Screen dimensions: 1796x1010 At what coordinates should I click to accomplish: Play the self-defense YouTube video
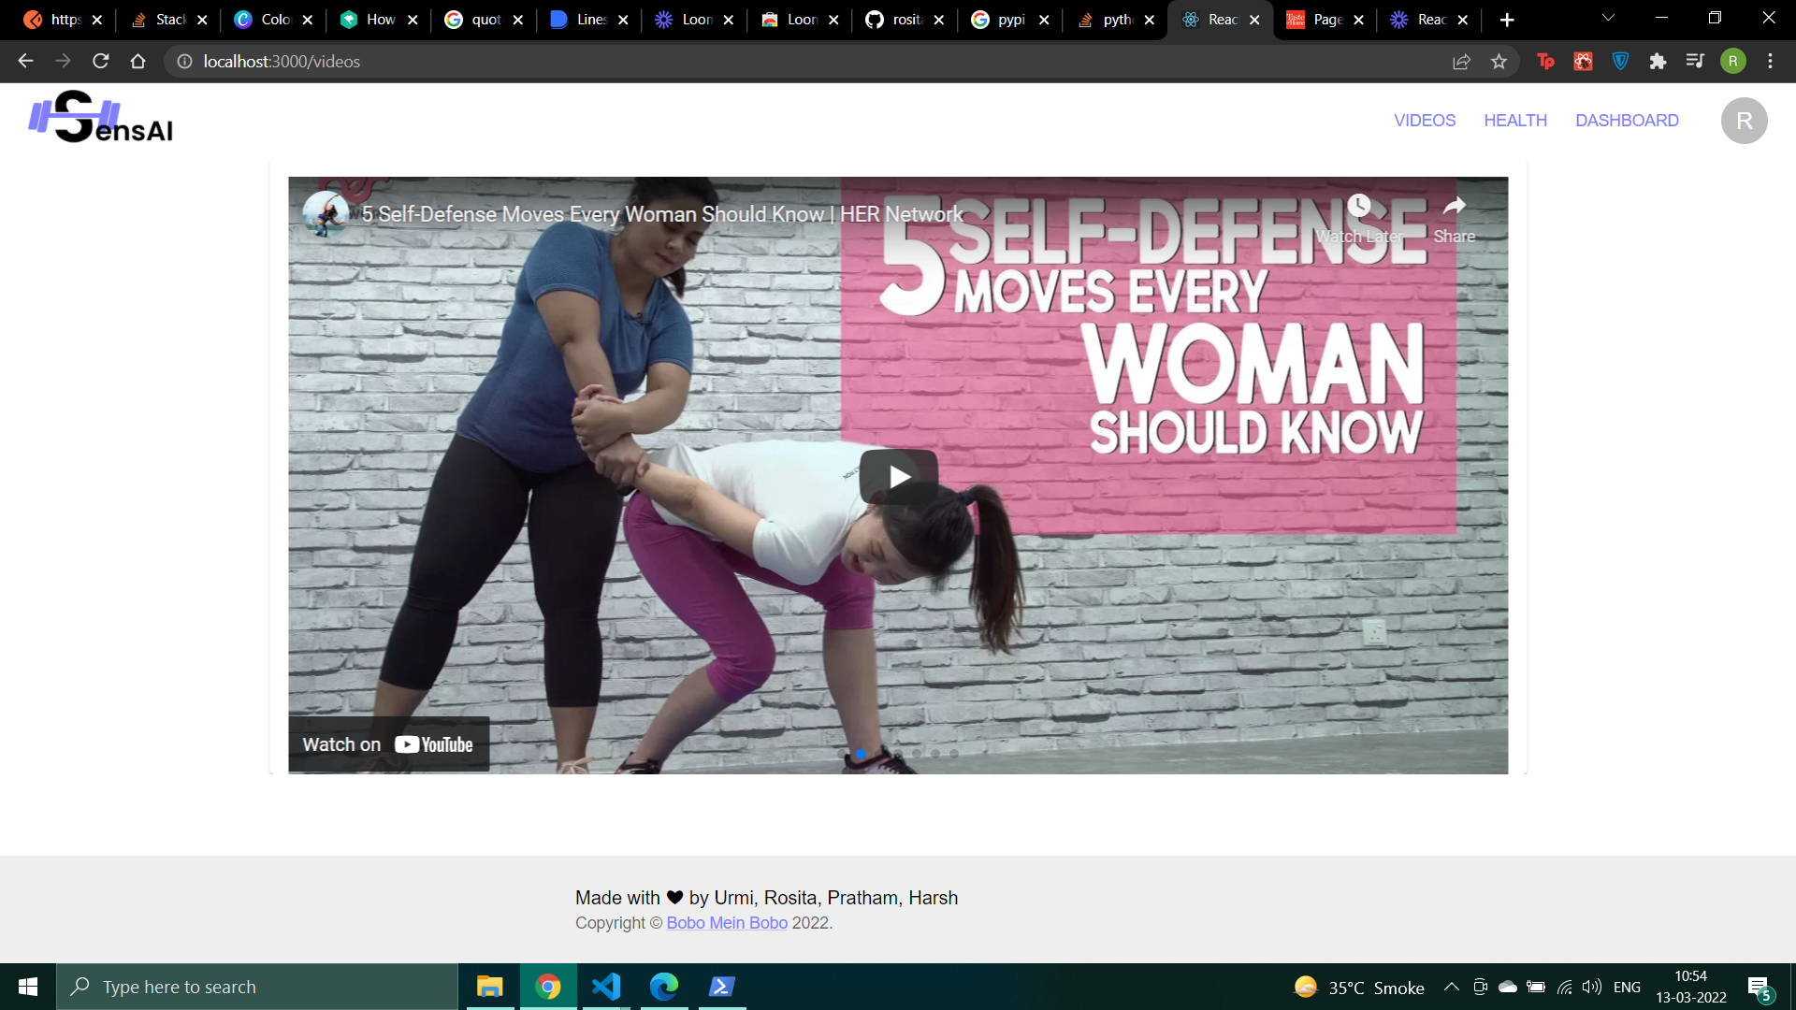(x=898, y=477)
